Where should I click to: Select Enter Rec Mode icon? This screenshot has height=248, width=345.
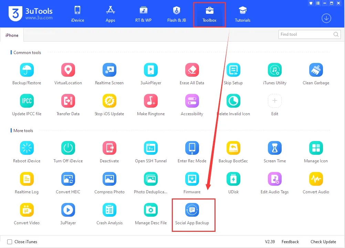click(x=192, y=148)
